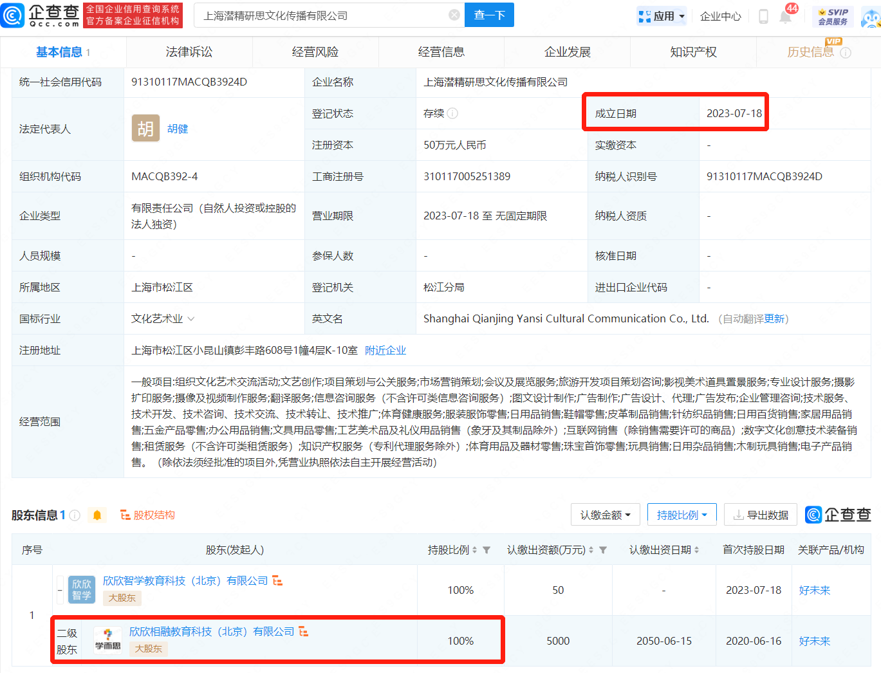The height and width of the screenshot is (673, 881).
Task: Click date 2050-06-15 cell
Action: pos(664,641)
